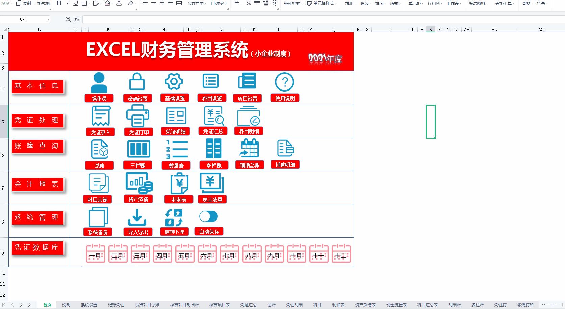565x309 pixels.
Task: Toggle the 自动保存 auto-save switch
Action: (209, 216)
